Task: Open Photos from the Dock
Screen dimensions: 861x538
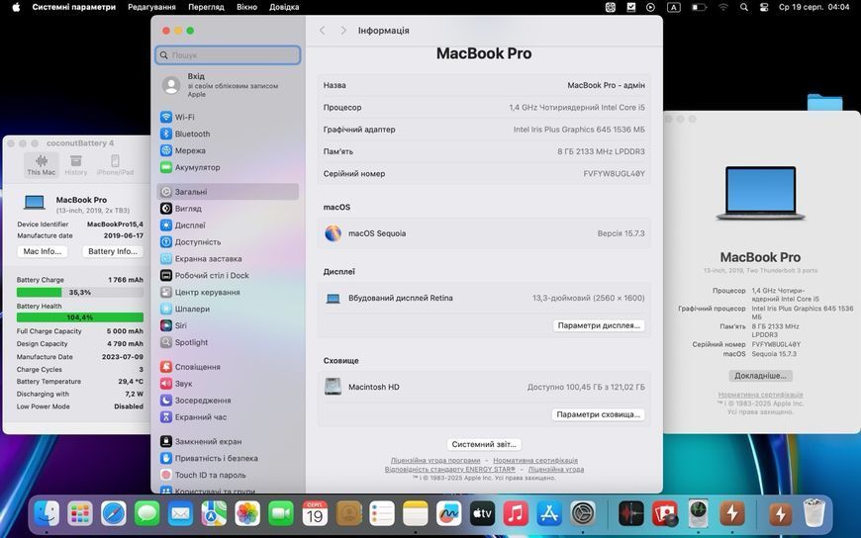Action: click(x=247, y=514)
